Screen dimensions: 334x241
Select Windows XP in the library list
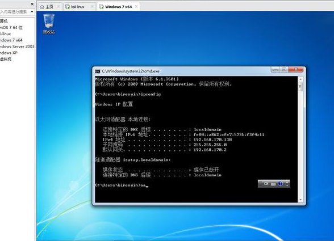(9, 53)
